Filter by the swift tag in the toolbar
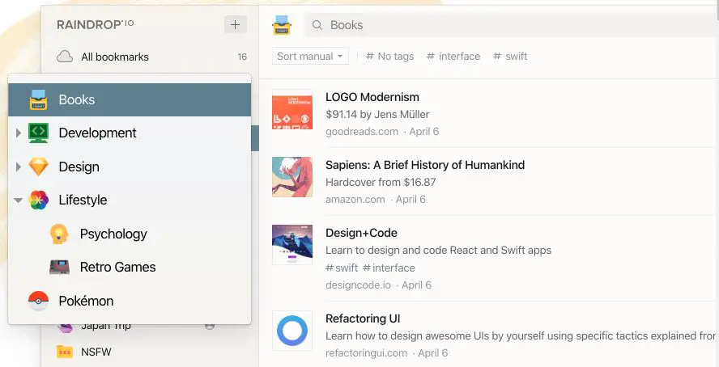 pyautogui.click(x=510, y=57)
